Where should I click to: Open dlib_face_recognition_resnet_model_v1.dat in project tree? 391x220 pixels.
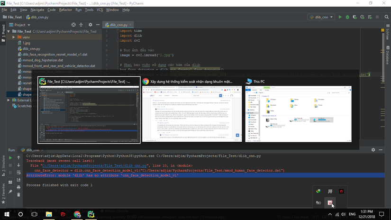55,54
